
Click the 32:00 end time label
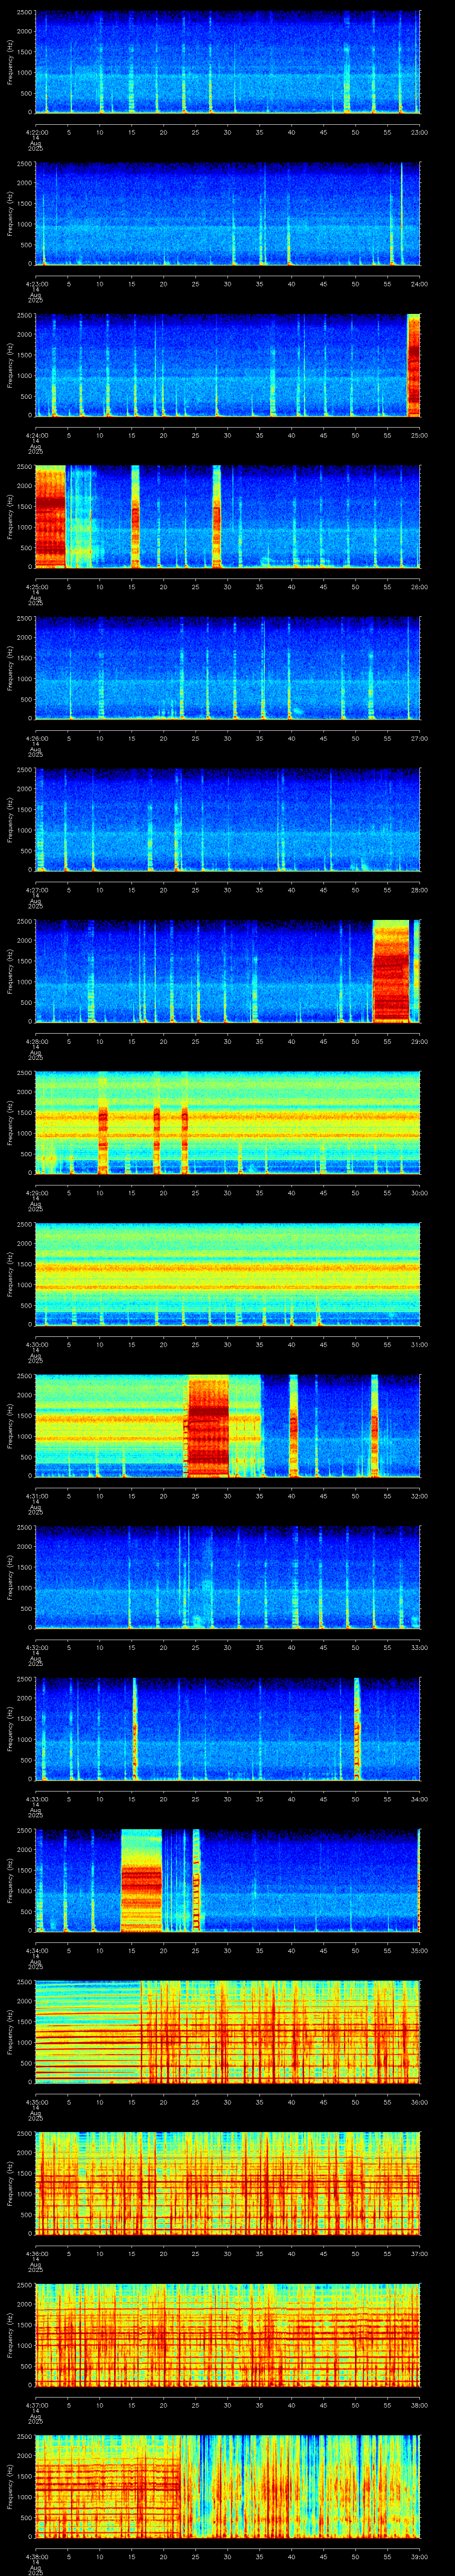420,1496
